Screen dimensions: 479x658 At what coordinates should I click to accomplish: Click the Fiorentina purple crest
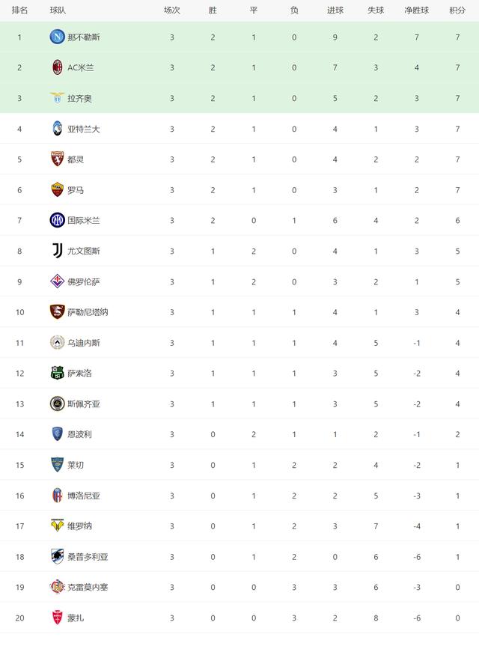tap(57, 281)
